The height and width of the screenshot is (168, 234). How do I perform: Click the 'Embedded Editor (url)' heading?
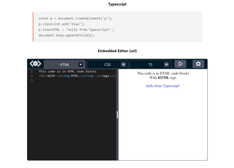point(117,51)
